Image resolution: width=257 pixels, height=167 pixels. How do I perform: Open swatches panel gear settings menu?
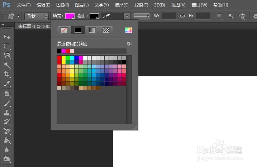click(x=129, y=44)
